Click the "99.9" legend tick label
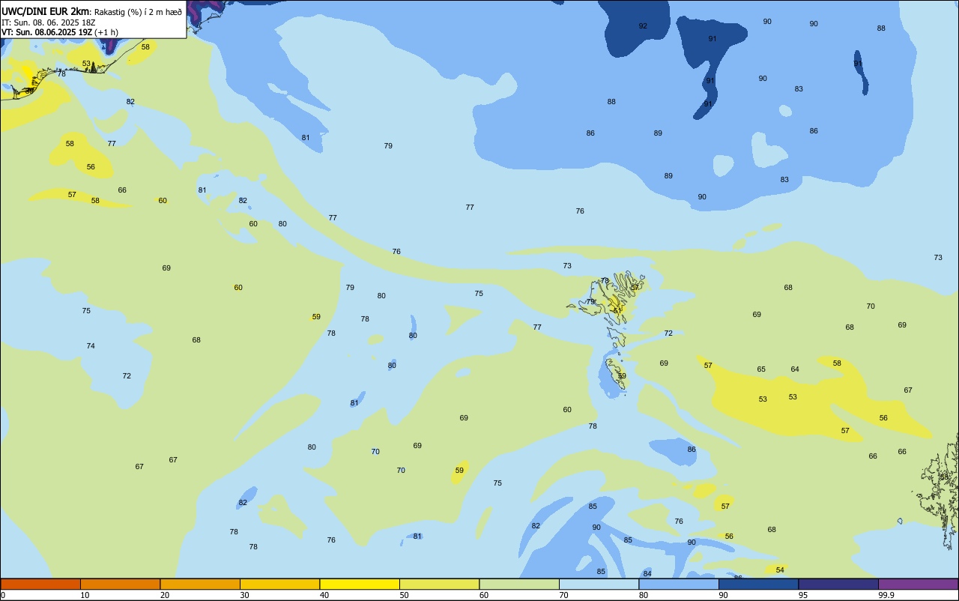 886,595
